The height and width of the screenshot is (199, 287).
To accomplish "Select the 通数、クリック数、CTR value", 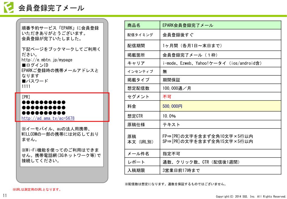I will click(201, 162).
